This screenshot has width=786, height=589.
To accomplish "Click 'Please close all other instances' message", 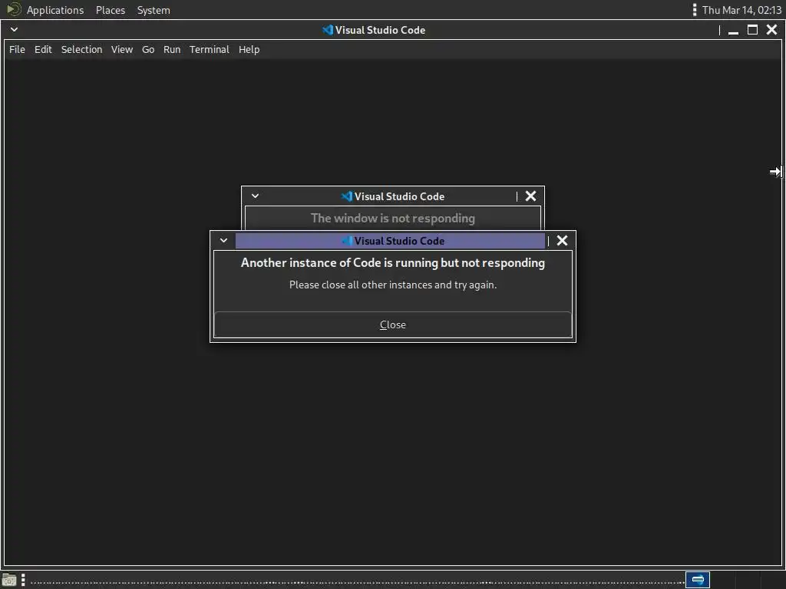I will pyautogui.click(x=393, y=285).
